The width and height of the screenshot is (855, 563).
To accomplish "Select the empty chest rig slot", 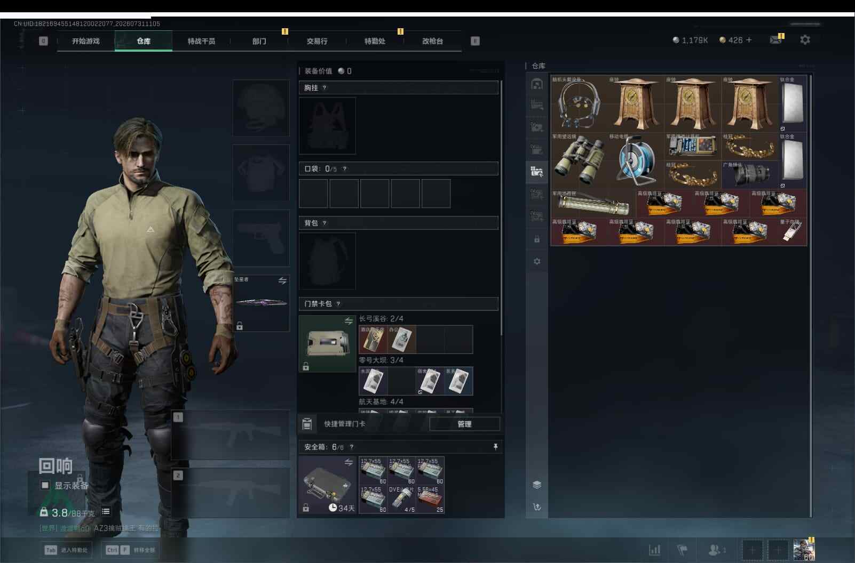I will [x=328, y=126].
